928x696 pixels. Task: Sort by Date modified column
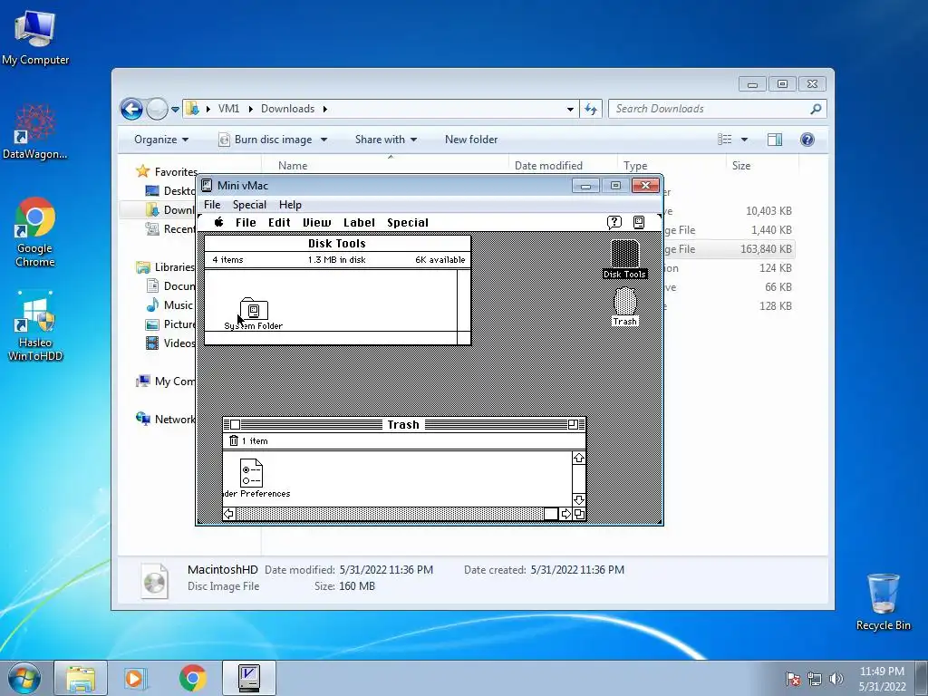point(548,166)
